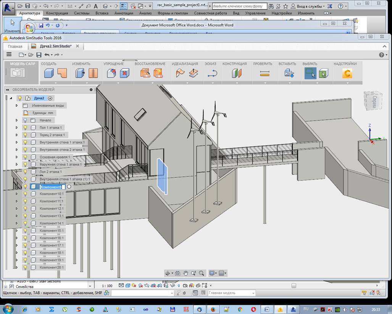Click the split body icon under КОНСТРУКЦИЯ

(237, 73)
